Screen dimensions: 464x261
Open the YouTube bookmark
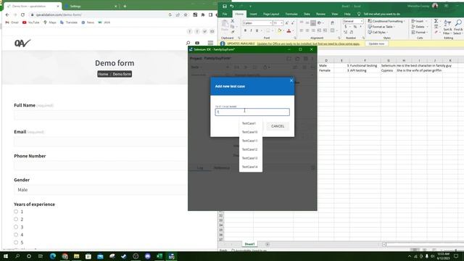pyautogui.click(x=30, y=22)
